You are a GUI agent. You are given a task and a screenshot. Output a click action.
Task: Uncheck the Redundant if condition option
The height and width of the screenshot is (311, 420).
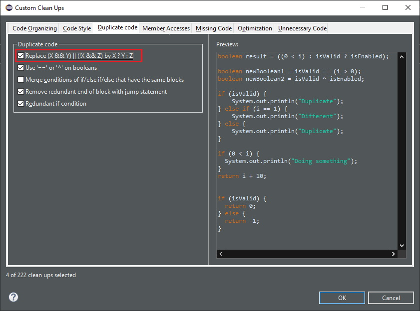click(20, 104)
